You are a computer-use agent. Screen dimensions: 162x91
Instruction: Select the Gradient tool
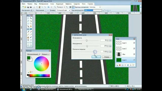[31, 29]
